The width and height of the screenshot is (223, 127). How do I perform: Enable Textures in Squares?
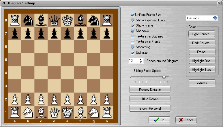pos(132,36)
